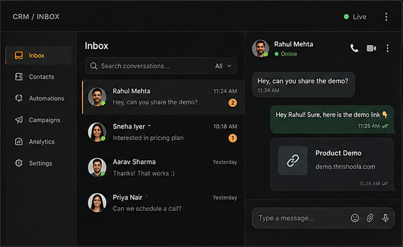Click Rahul Mehta's name in the chat header

coord(294,44)
